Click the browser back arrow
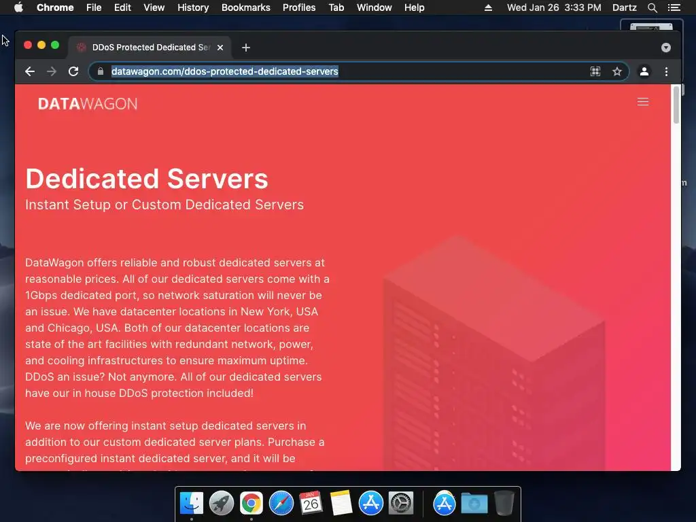 30,71
